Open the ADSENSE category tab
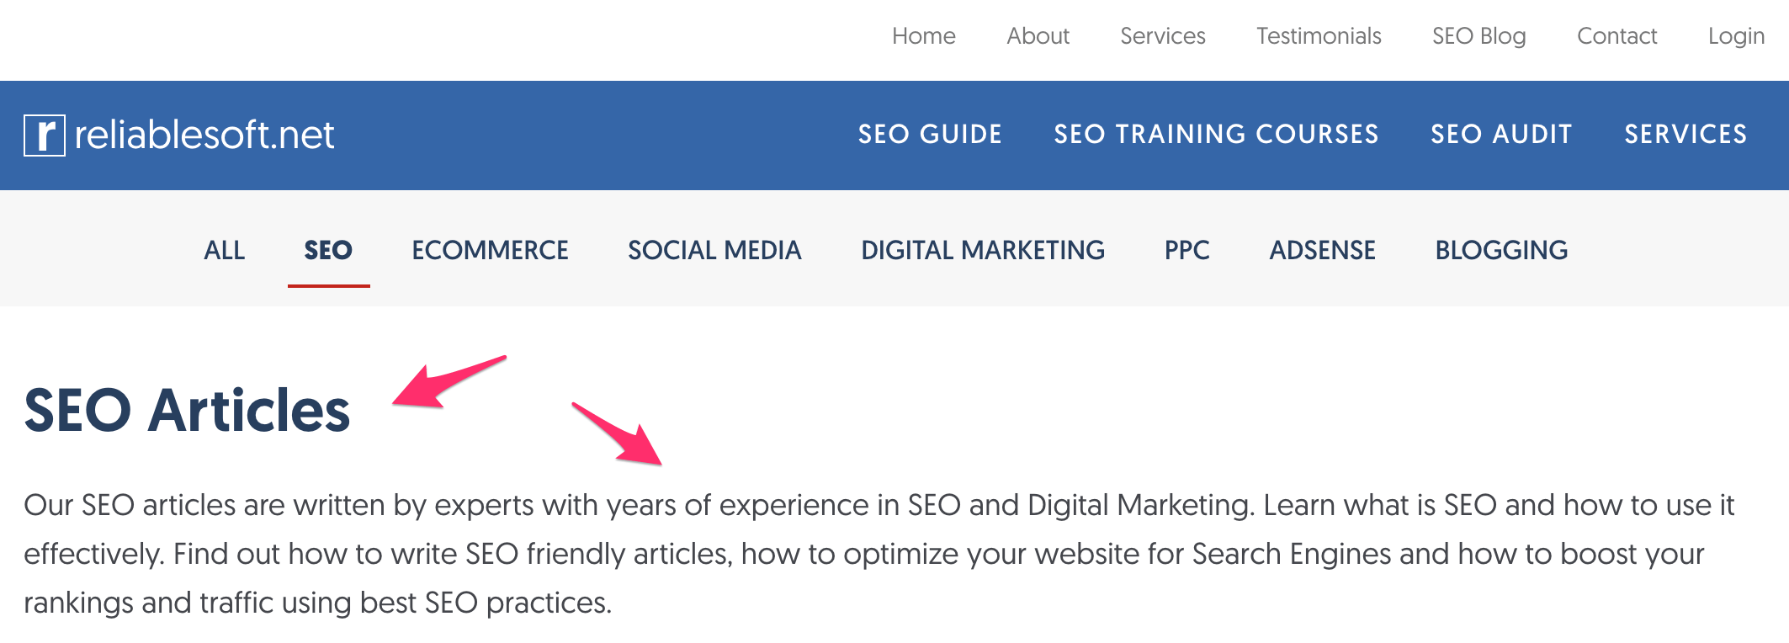The height and width of the screenshot is (643, 1789). point(1322,250)
